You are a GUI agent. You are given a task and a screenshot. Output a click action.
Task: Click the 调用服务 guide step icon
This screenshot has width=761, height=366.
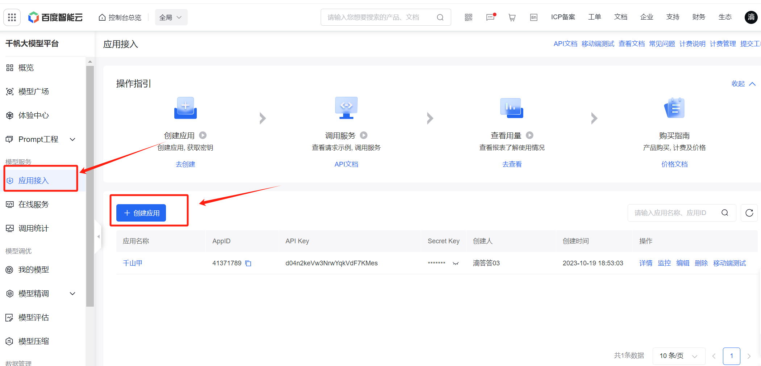(346, 108)
